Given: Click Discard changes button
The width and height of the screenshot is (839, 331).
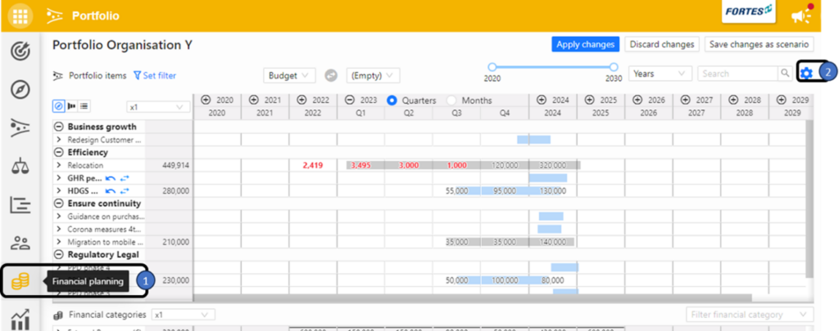Looking at the screenshot, I should pyautogui.click(x=662, y=44).
